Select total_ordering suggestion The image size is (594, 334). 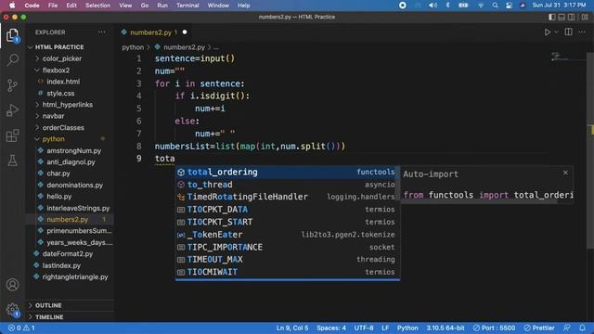point(287,172)
